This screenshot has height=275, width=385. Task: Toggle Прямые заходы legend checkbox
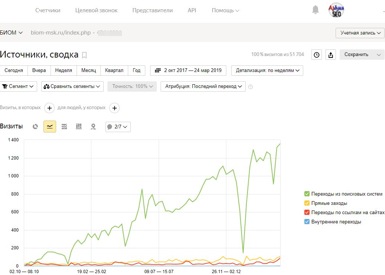tap(307, 203)
